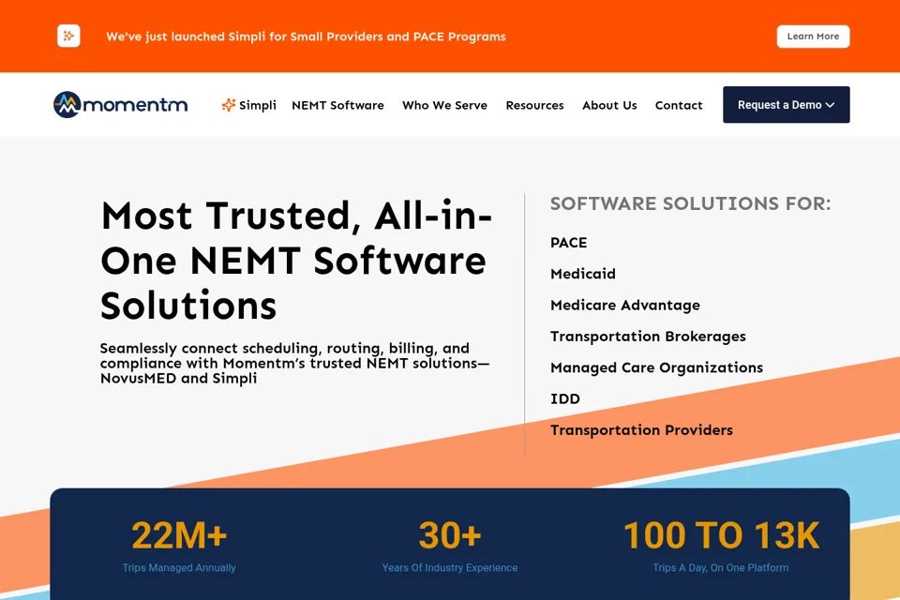Open the NEMT Software menu
Screen dimensions: 900x600
[337, 105]
